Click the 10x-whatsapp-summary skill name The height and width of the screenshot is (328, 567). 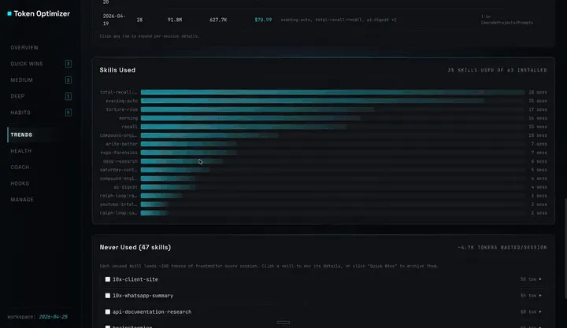pos(143,296)
